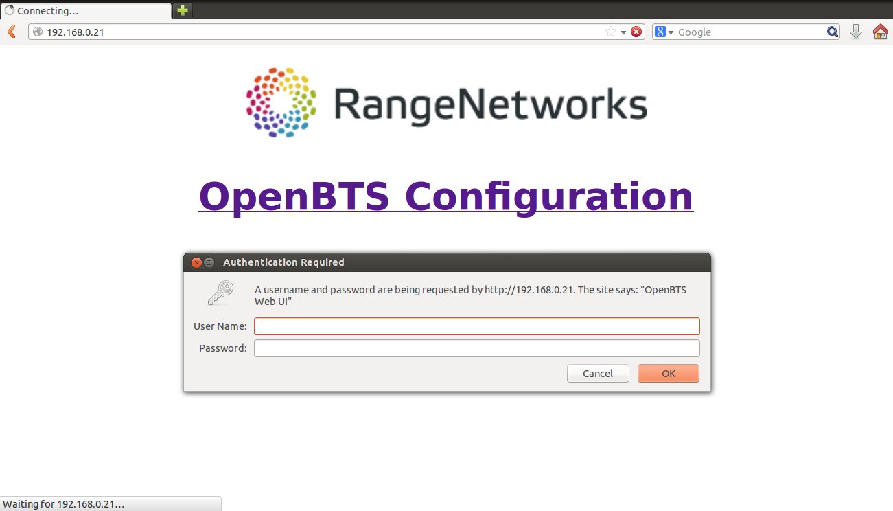
Task: Click the OpenBTS Configuration link
Action: pyautogui.click(x=446, y=196)
